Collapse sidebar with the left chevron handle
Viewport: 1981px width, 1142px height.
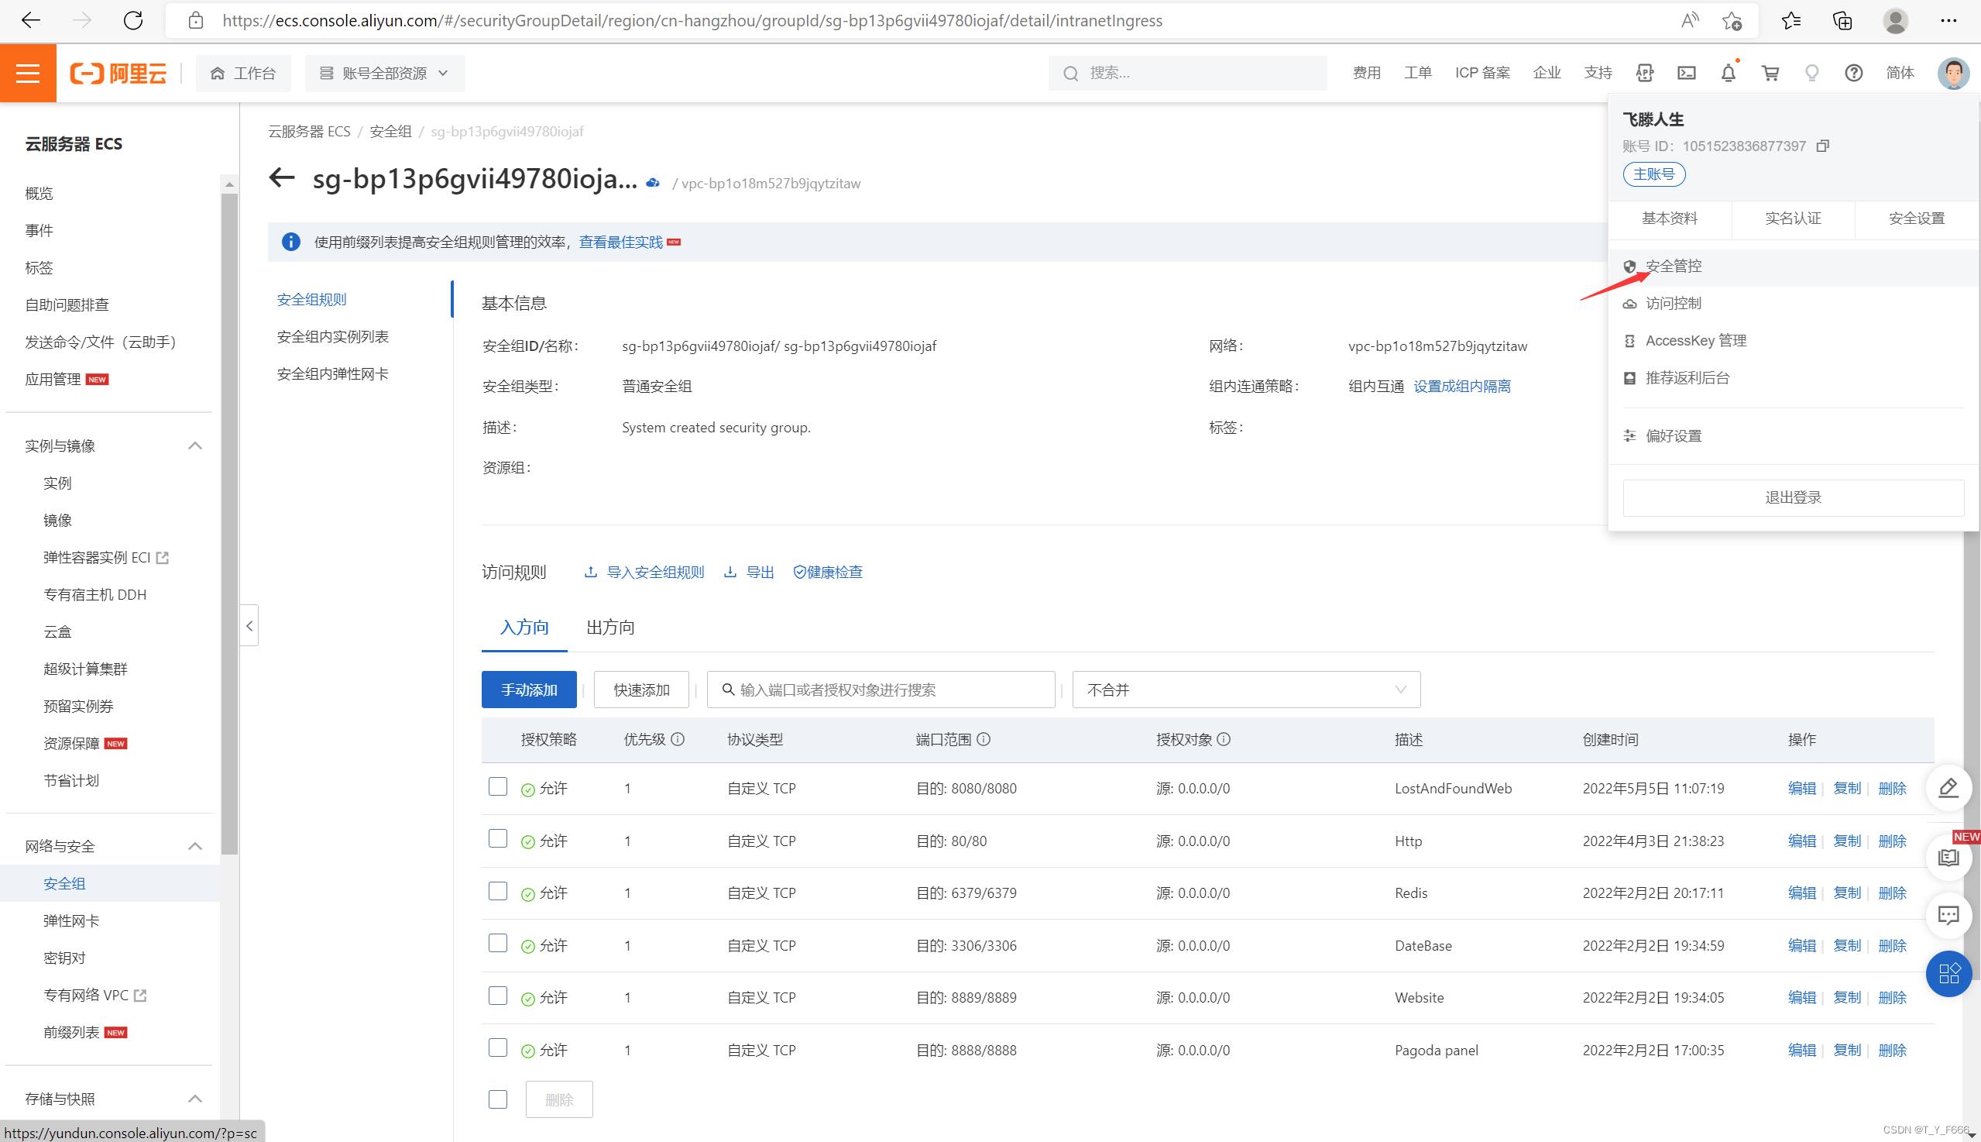click(x=249, y=625)
